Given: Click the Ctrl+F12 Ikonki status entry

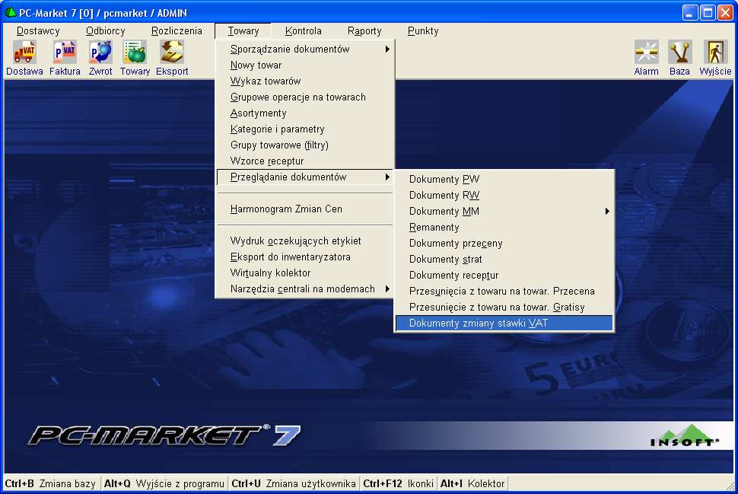Looking at the screenshot, I should 398,484.
